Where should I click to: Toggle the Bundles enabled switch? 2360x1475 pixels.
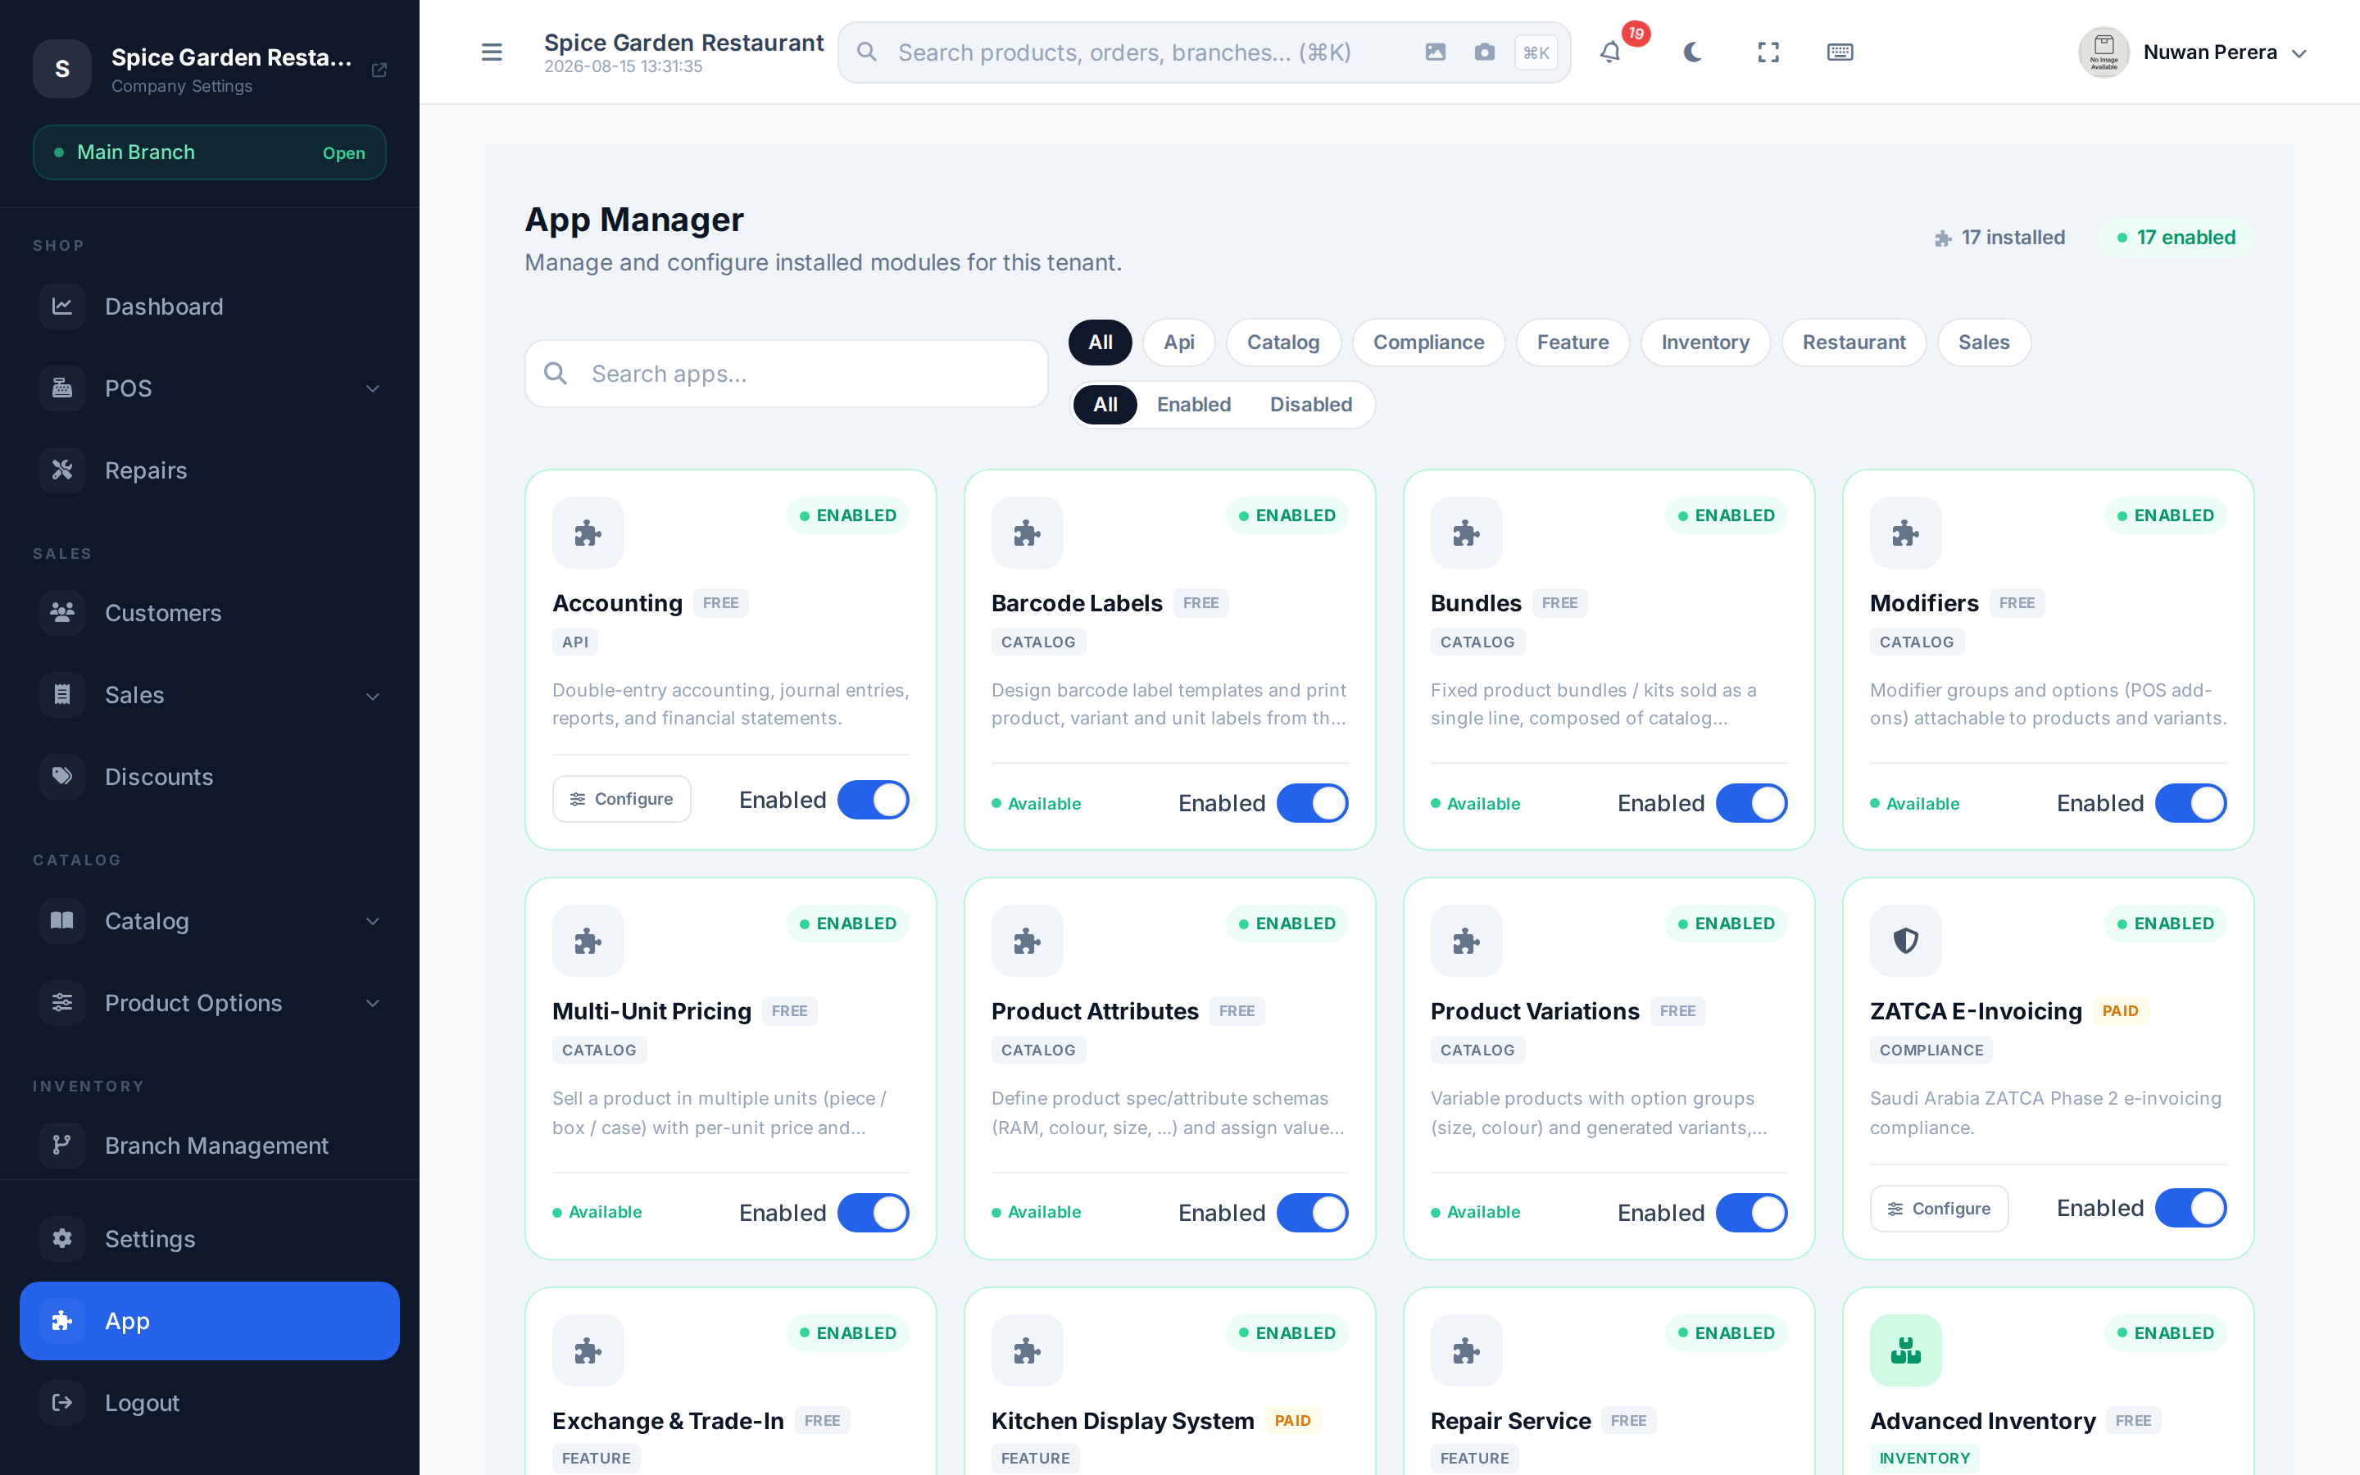(1750, 804)
